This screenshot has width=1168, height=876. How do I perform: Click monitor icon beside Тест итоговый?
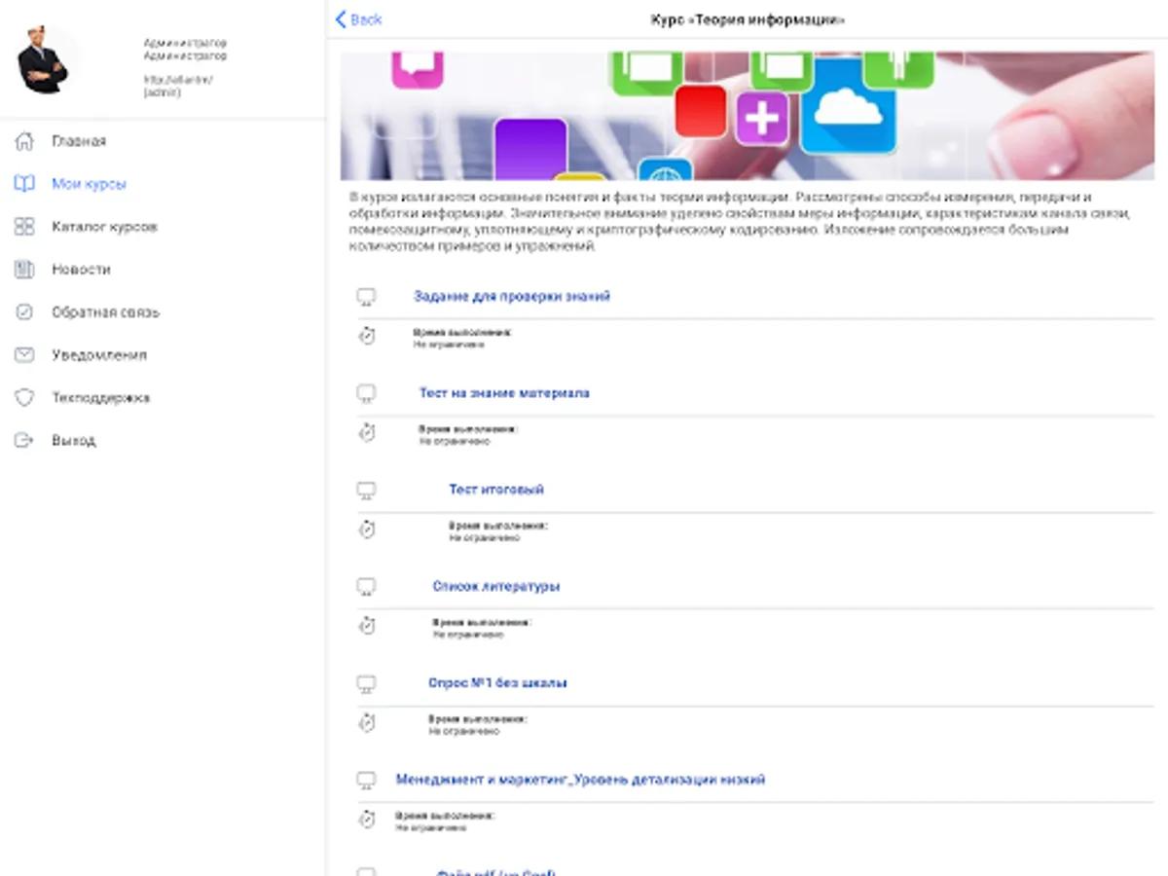[x=366, y=490]
